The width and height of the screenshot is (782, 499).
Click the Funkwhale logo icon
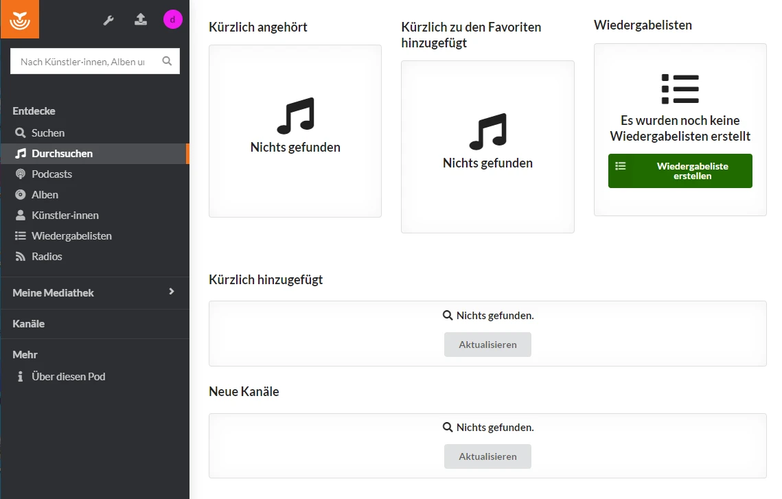click(20, 19)
